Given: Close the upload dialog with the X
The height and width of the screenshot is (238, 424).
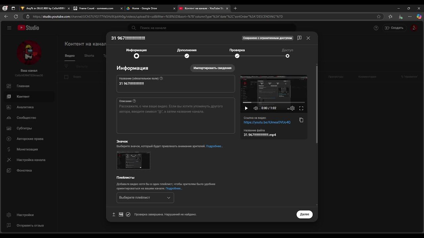Looking at the screenshot, I should tap(308, 38).
